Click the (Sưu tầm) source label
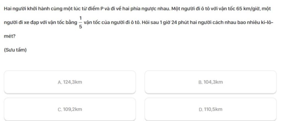Viewport: 282px width, 121px height. tap(15, 50)
